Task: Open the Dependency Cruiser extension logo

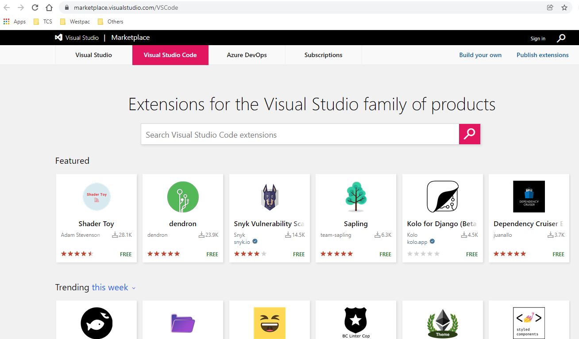Action: (529, 196)
